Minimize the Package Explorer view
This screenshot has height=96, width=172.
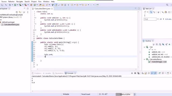tap(24, 9)
